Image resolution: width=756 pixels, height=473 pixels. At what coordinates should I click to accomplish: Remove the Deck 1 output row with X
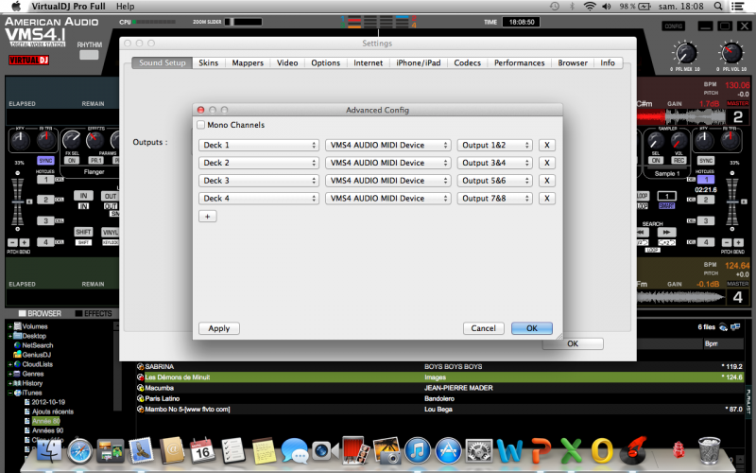click(547, 146)
